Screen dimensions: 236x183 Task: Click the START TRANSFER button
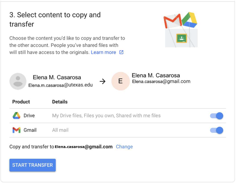click(33, 165)
